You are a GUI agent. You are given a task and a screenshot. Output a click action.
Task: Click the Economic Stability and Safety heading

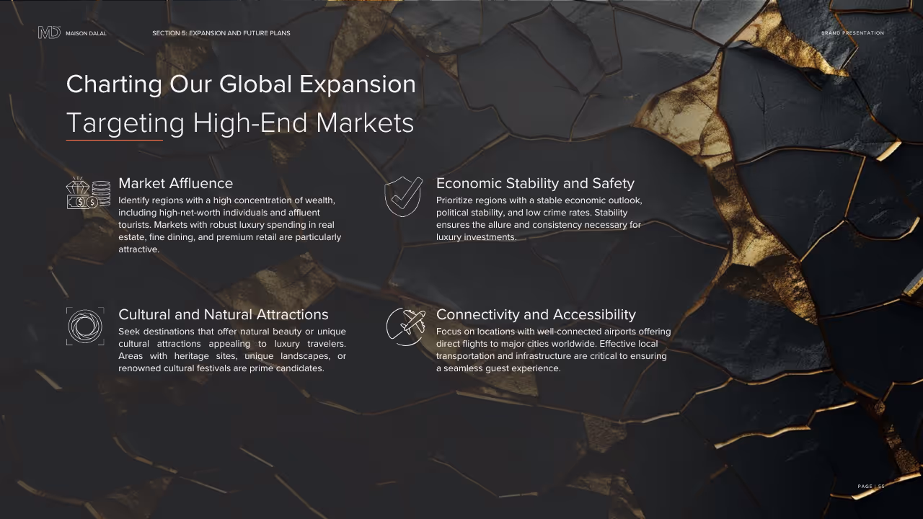(535, 183)
